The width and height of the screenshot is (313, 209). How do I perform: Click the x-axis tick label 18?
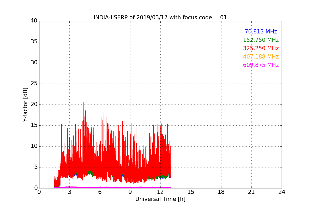click(221, 192)
